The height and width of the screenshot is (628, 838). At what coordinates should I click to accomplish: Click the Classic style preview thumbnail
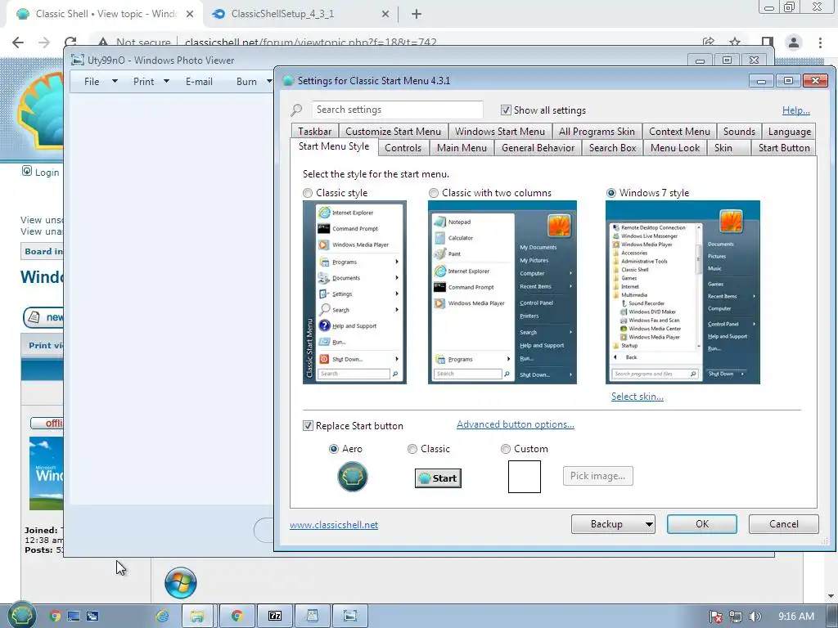[354, 292]
